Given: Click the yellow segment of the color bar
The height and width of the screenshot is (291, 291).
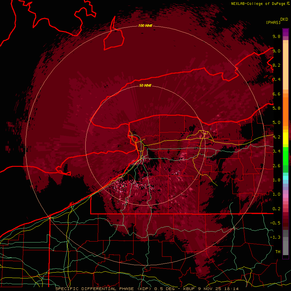Looking at the screenshot, I should 286,138.
